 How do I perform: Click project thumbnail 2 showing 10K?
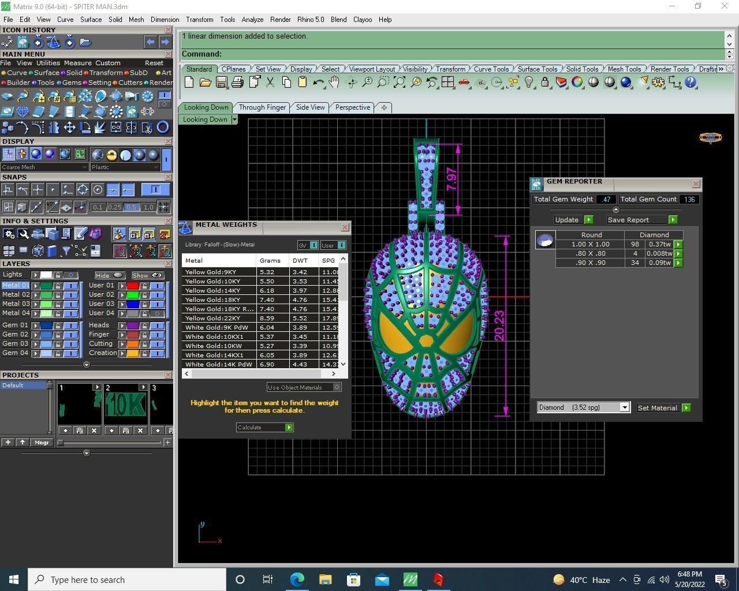125,404
